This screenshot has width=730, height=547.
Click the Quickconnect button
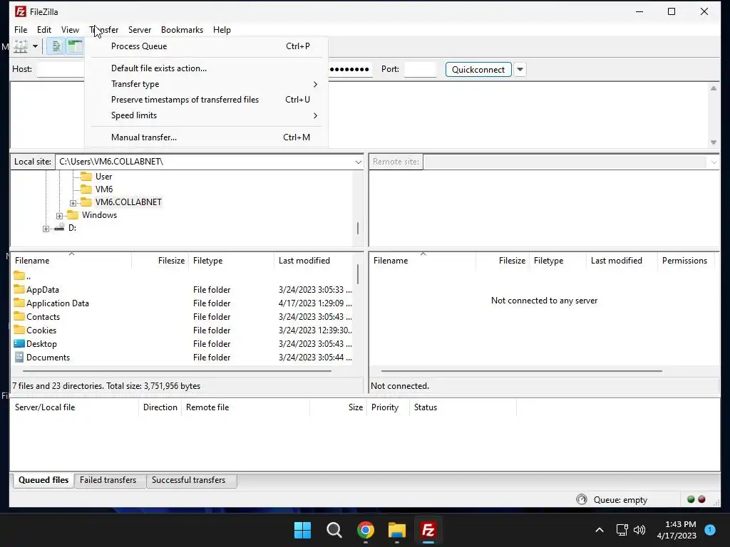(478, 69)
